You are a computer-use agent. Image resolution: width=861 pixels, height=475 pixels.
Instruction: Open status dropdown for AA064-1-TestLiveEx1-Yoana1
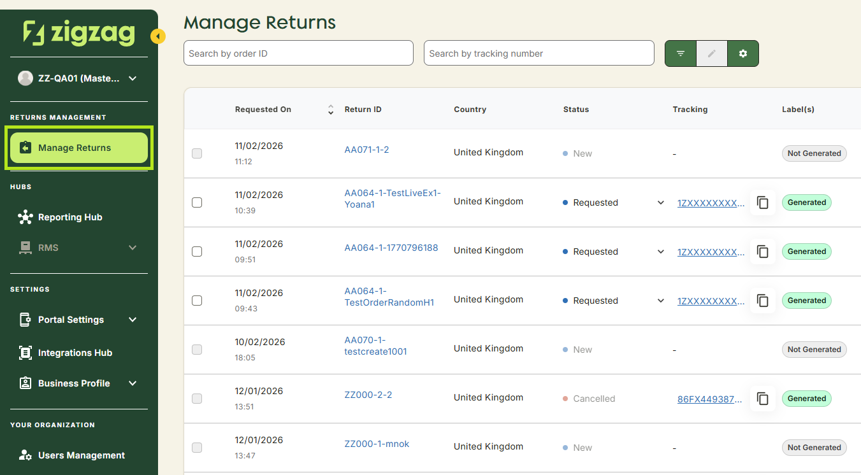[660, 202]
